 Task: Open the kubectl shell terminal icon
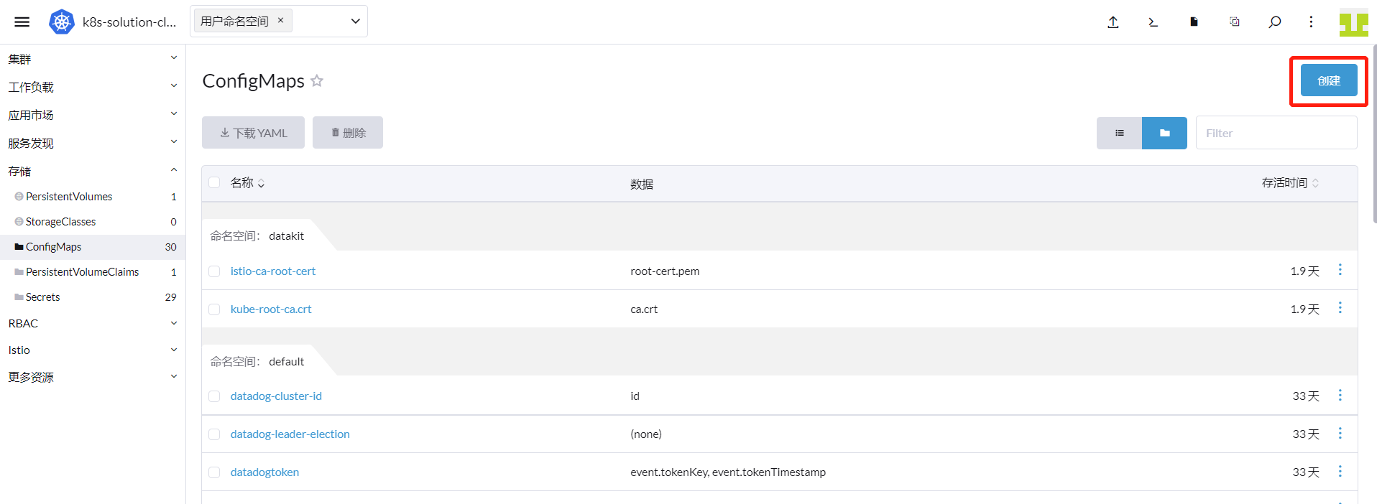pyautogui.click(x=1153, y=22)
